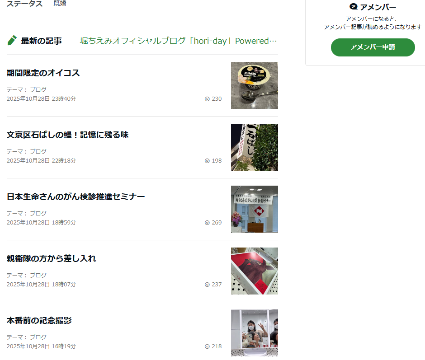Click the Ameba member speech bubble icon
Viewport: 425px width, 360px height.
(x=354, y=6)
